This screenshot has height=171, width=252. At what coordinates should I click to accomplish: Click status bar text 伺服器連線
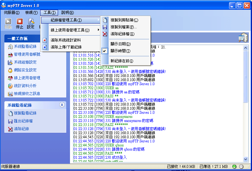point(10,167)
